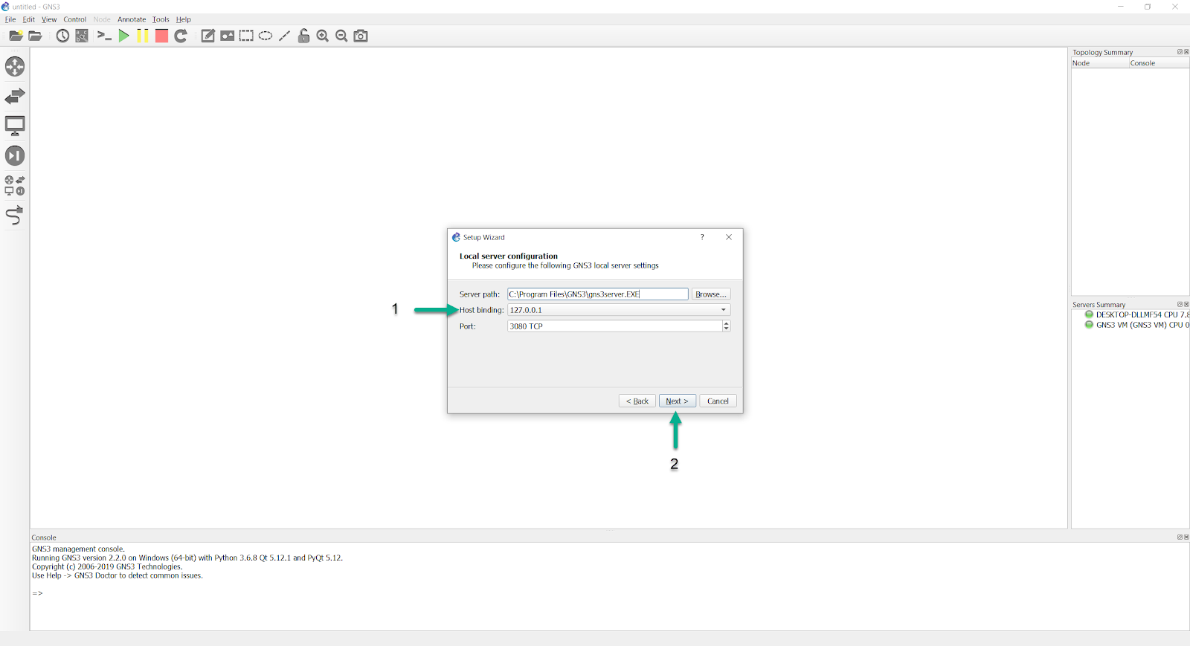Close the Servers Summary panel
The height and width of the screenshot is (646, 1190).
1186,304
